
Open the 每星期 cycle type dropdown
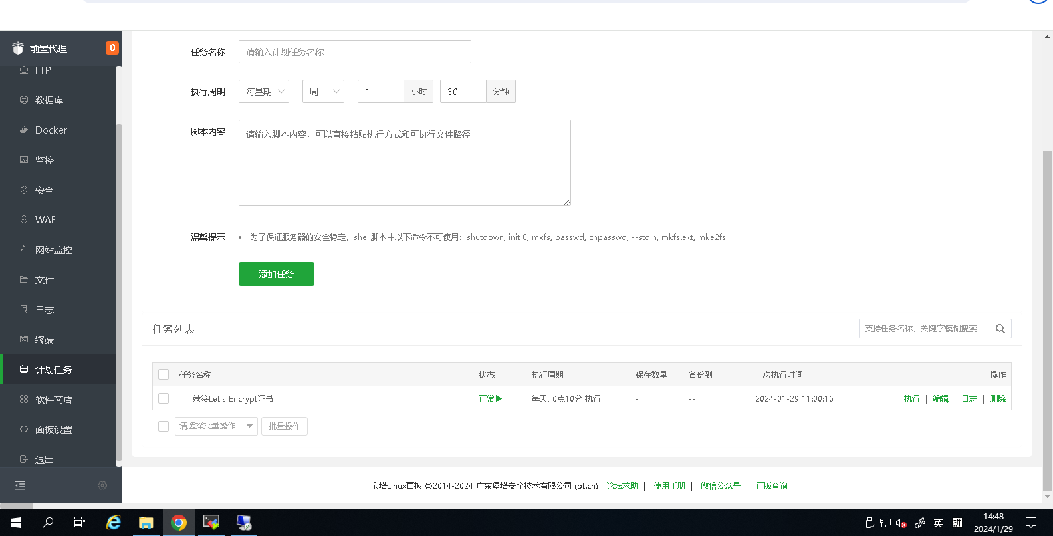264,92
